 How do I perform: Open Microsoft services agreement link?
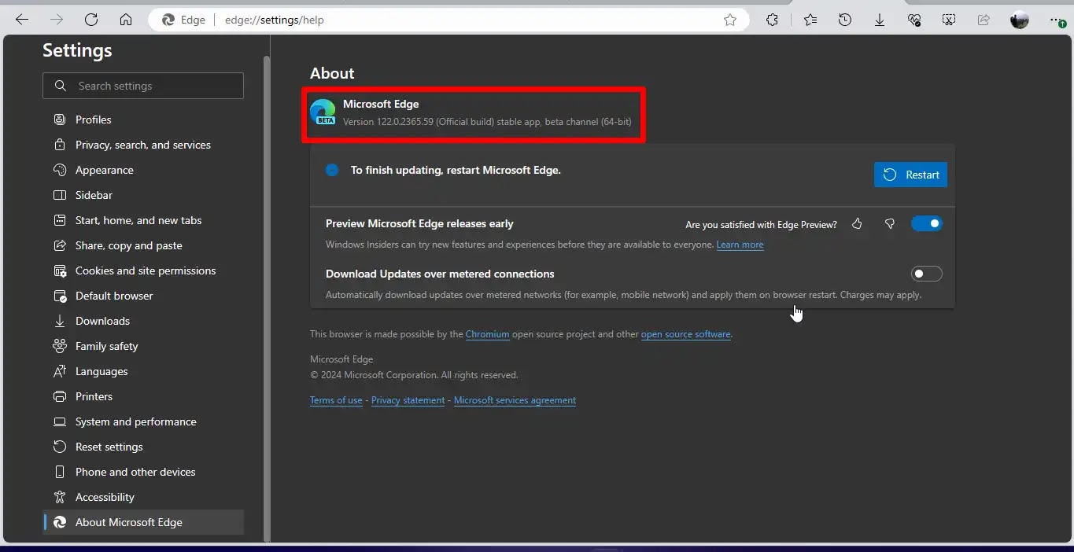click(515, 400)
